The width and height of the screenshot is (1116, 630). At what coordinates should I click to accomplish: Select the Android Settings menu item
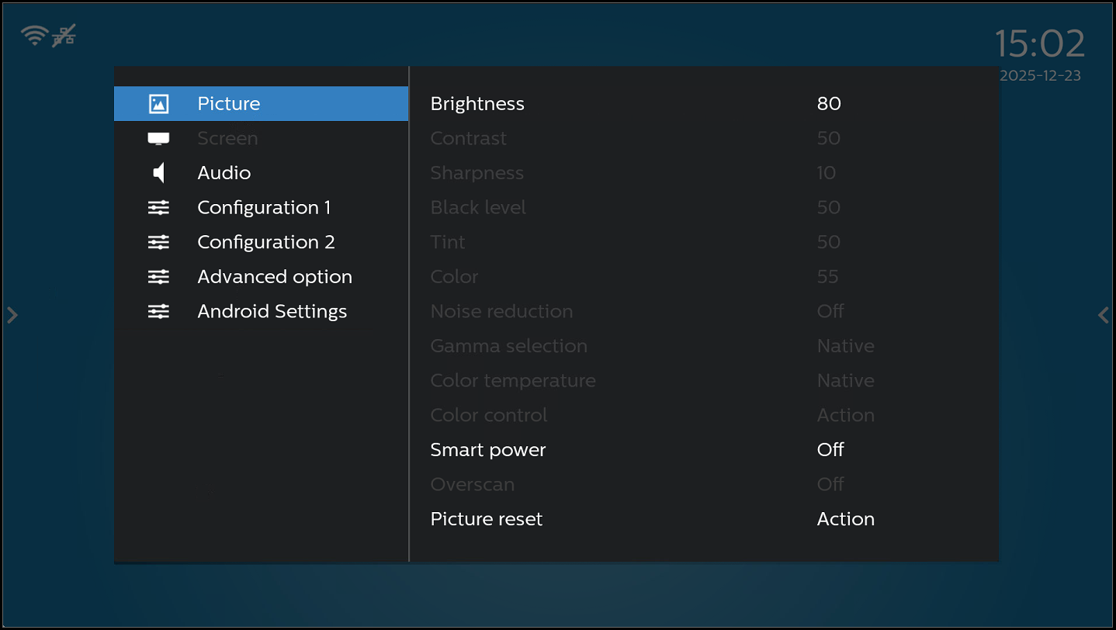(x=272, y=312)
